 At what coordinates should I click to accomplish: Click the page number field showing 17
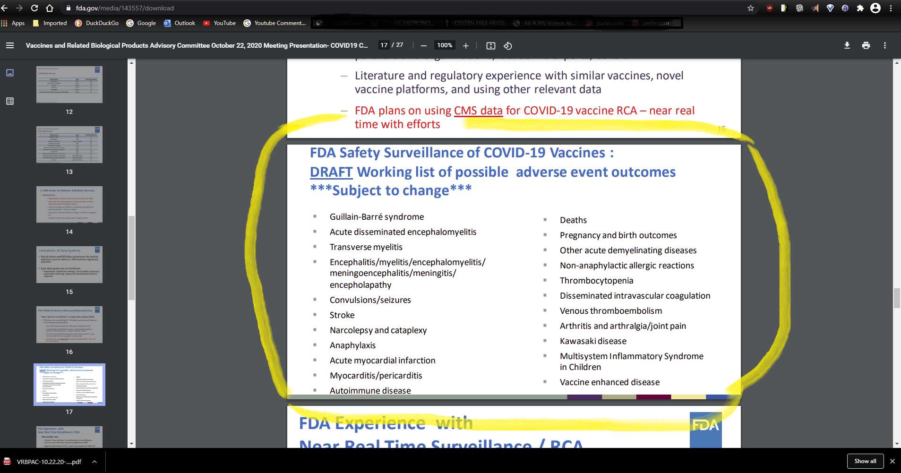pos(384,45)
